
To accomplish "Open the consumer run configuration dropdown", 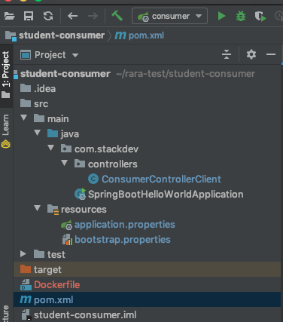I will point(169,16).
